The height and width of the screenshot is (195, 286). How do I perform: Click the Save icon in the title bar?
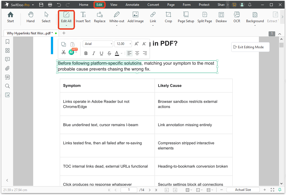click(x=41, y=5)
